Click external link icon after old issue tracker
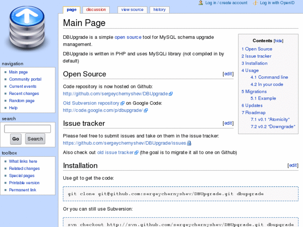This screenshot has height=227, width=303. [x=136, y=152]
